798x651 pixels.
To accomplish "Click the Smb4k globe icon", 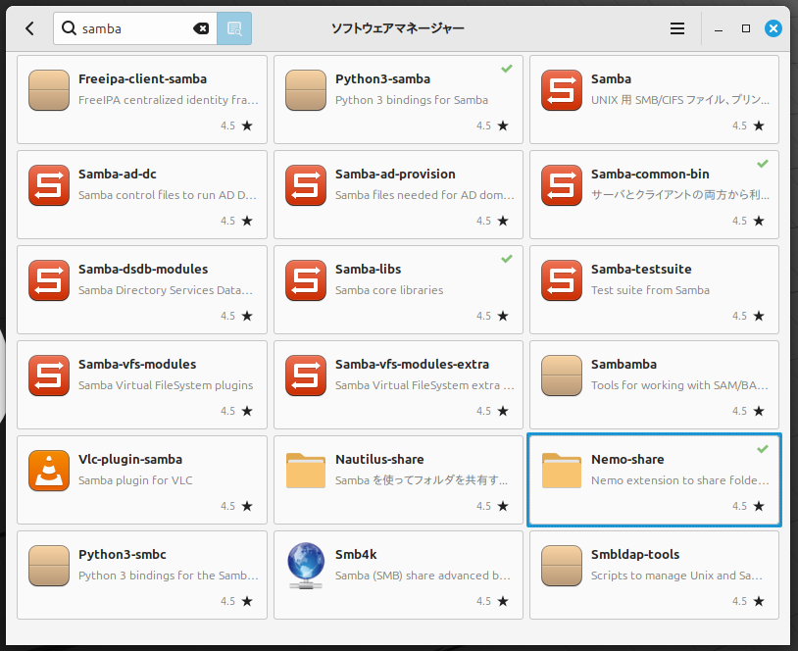I will pos(306,566).
